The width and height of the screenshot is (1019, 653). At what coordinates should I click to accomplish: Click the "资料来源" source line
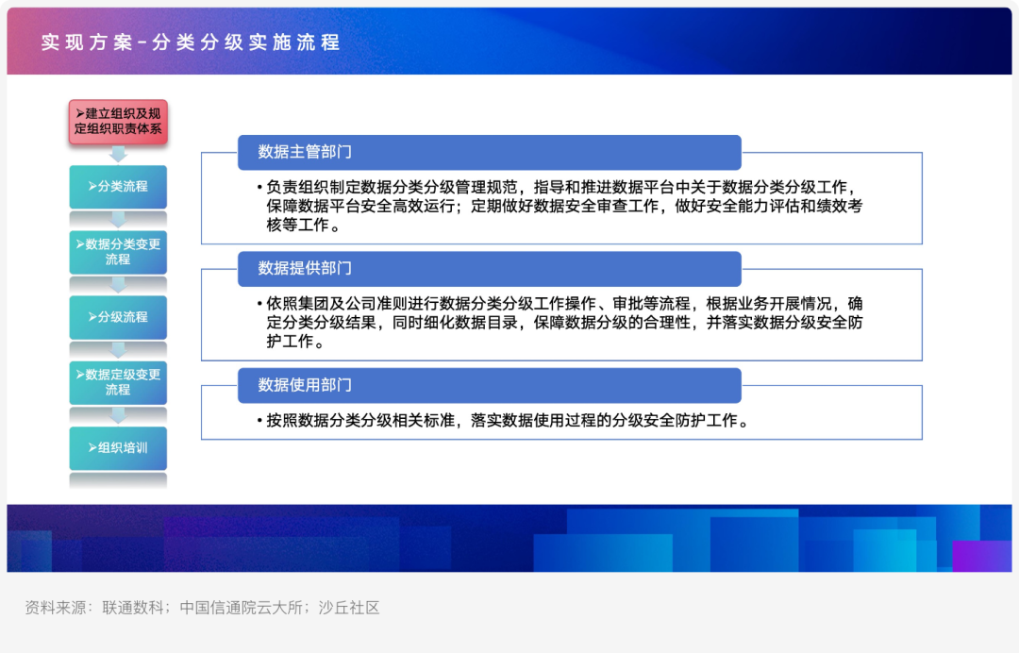coord(202,608)
